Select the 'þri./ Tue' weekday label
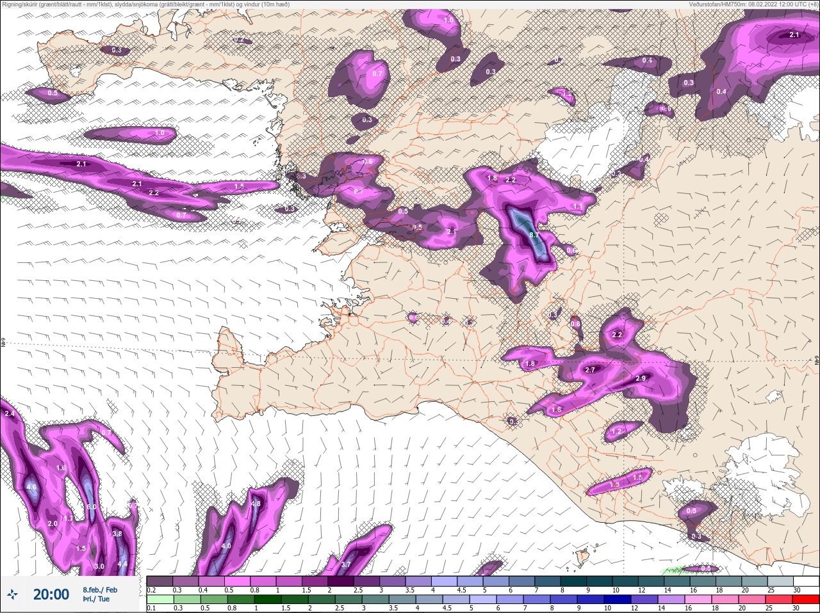Screen dimensions: 820x613 [x=96, y=600]
